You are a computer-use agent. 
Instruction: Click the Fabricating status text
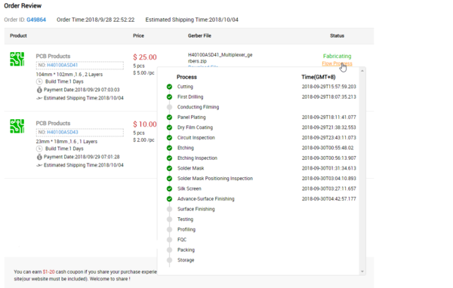pyautogui.click(x=337, y=56)
